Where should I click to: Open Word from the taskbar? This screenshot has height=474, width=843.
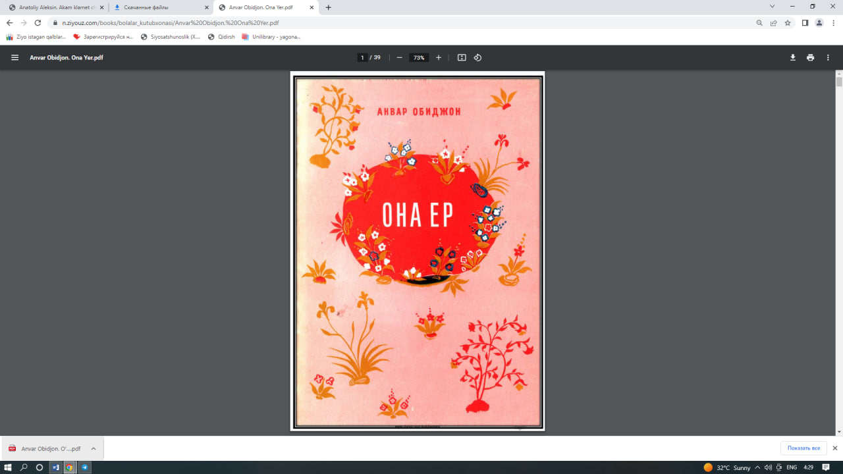click(55, 467)
